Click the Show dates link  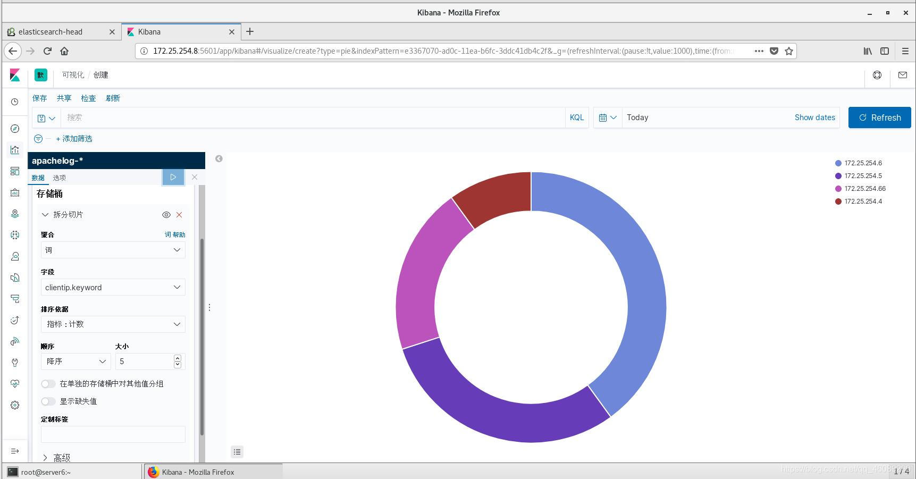pyautogui.click(x=815, y=117)
